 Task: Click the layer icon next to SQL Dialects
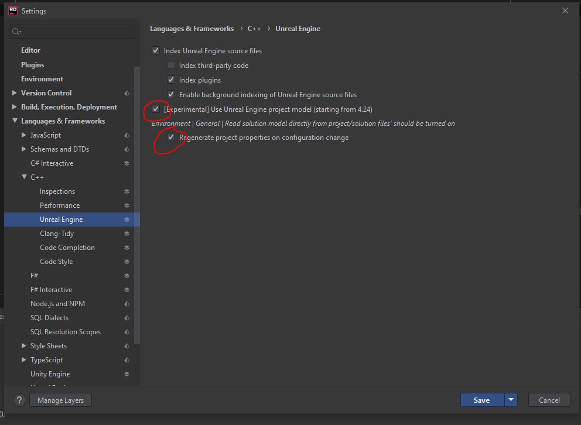pyautogui.click(x=127, y=318)
